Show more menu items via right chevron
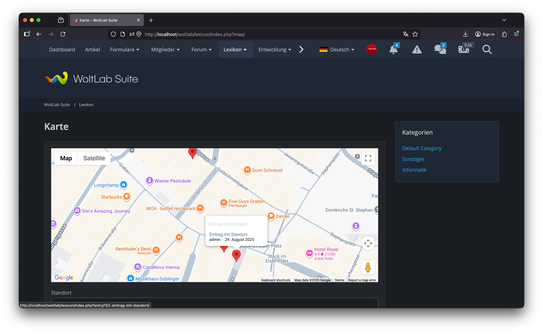This screenshot has width=543, height=333. click(301, 50)
